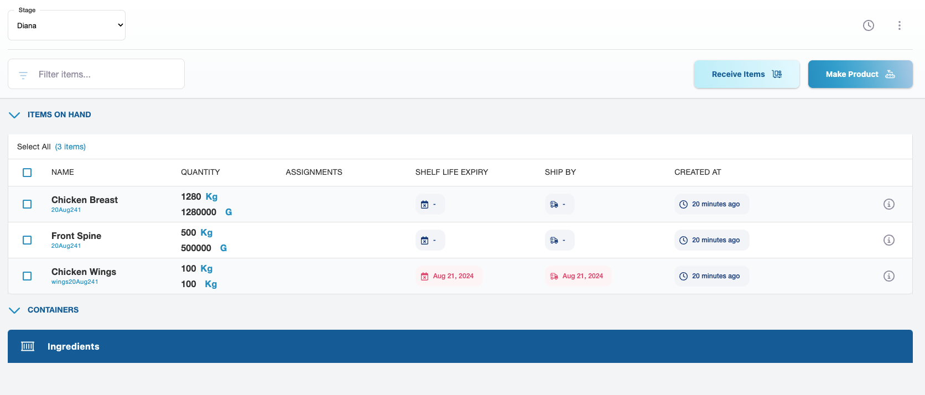Open the three-dot more options menu

(x=900, y=25)
